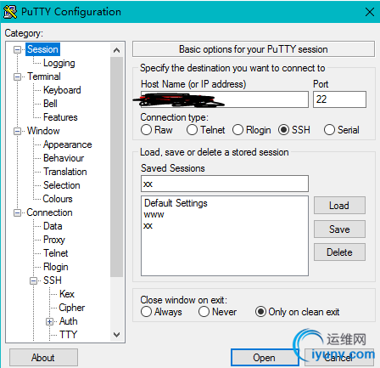Screen dimensions: 380x368
Task: Collapse the SSH tree node
Action: 34,280
